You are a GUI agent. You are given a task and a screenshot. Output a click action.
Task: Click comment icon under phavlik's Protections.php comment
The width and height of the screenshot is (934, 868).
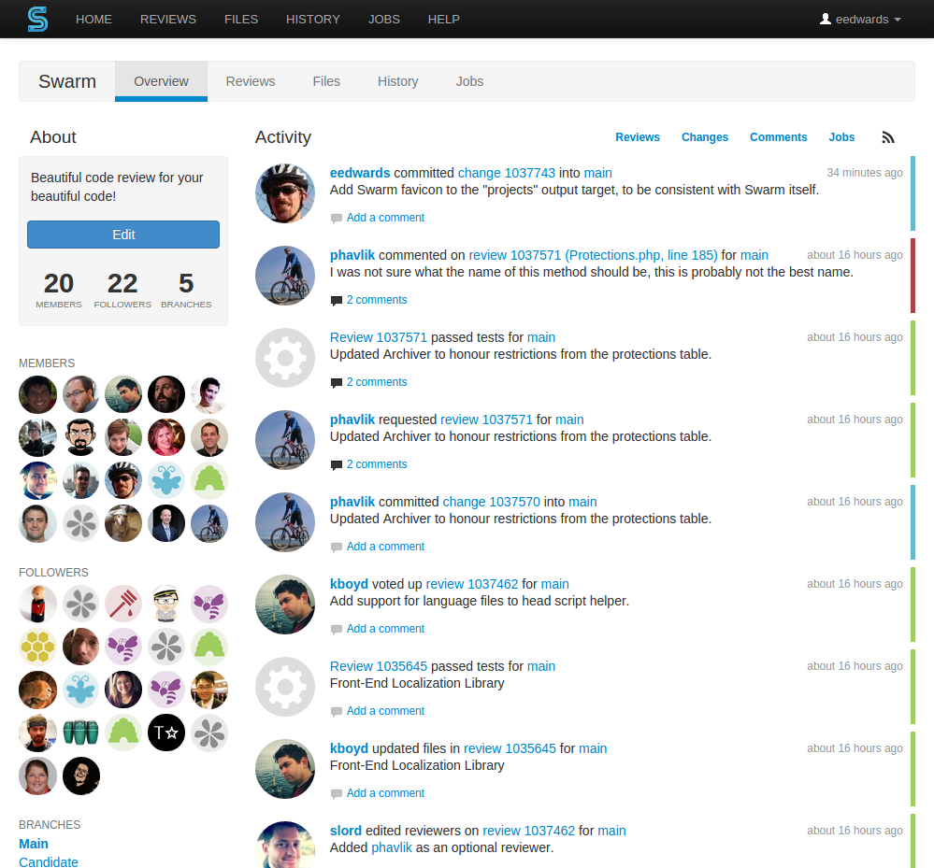click(x=337, y=301)
